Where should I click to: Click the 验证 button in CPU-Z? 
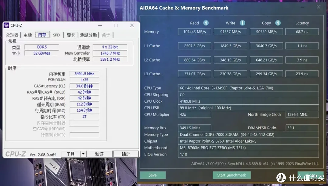coord(99,154)
